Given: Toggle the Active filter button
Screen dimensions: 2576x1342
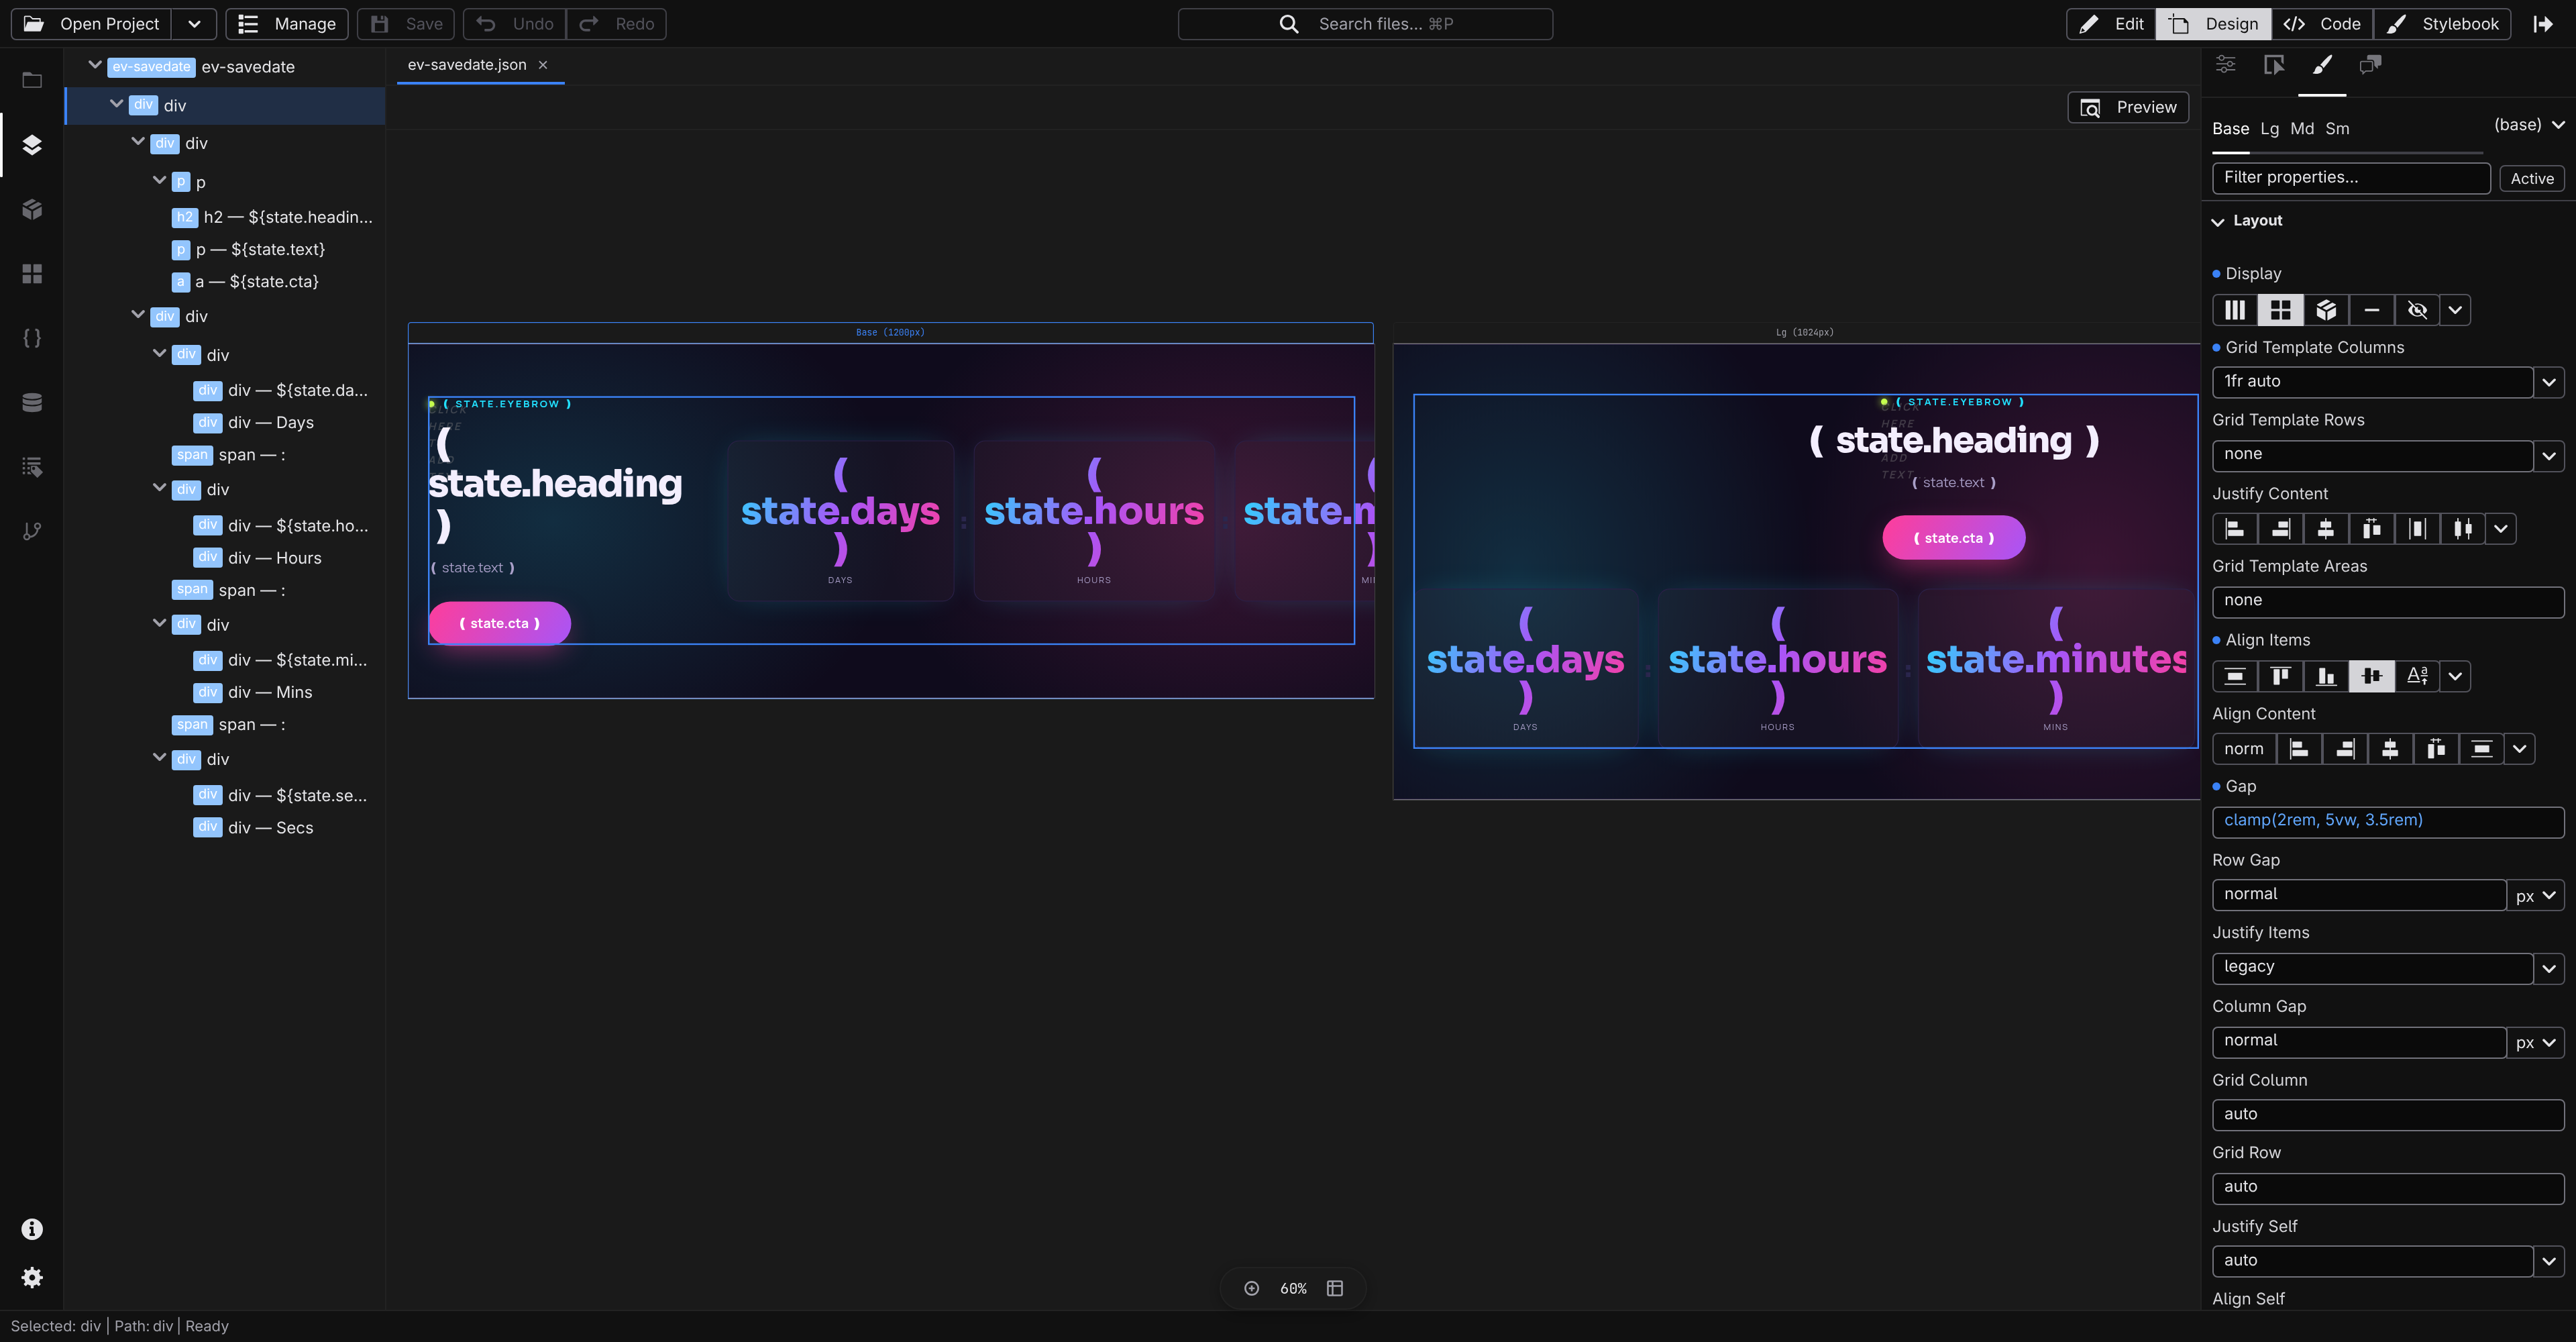Looking at the screenshot, I should coord(2531,178).
